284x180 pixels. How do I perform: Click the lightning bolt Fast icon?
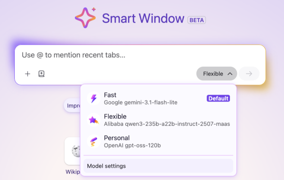(x=93, y=99)
